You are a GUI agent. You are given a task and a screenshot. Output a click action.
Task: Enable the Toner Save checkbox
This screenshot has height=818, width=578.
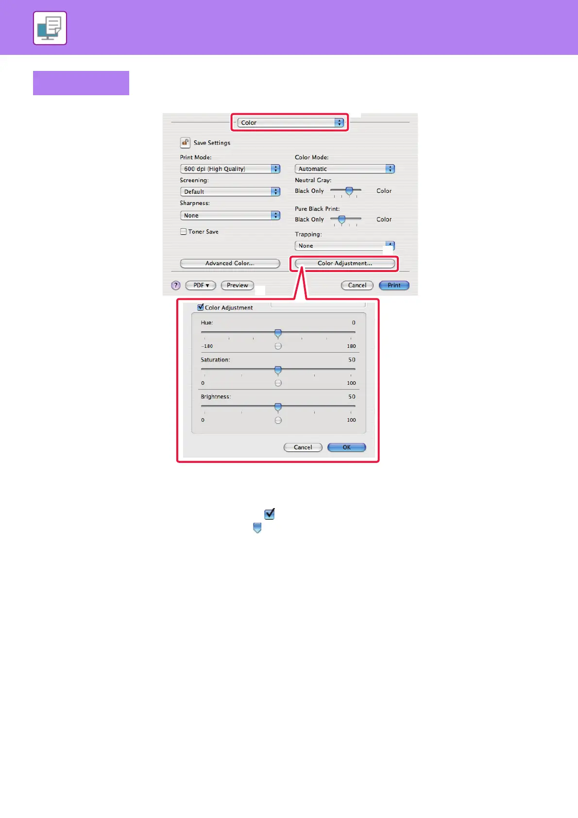coord(183,232)
